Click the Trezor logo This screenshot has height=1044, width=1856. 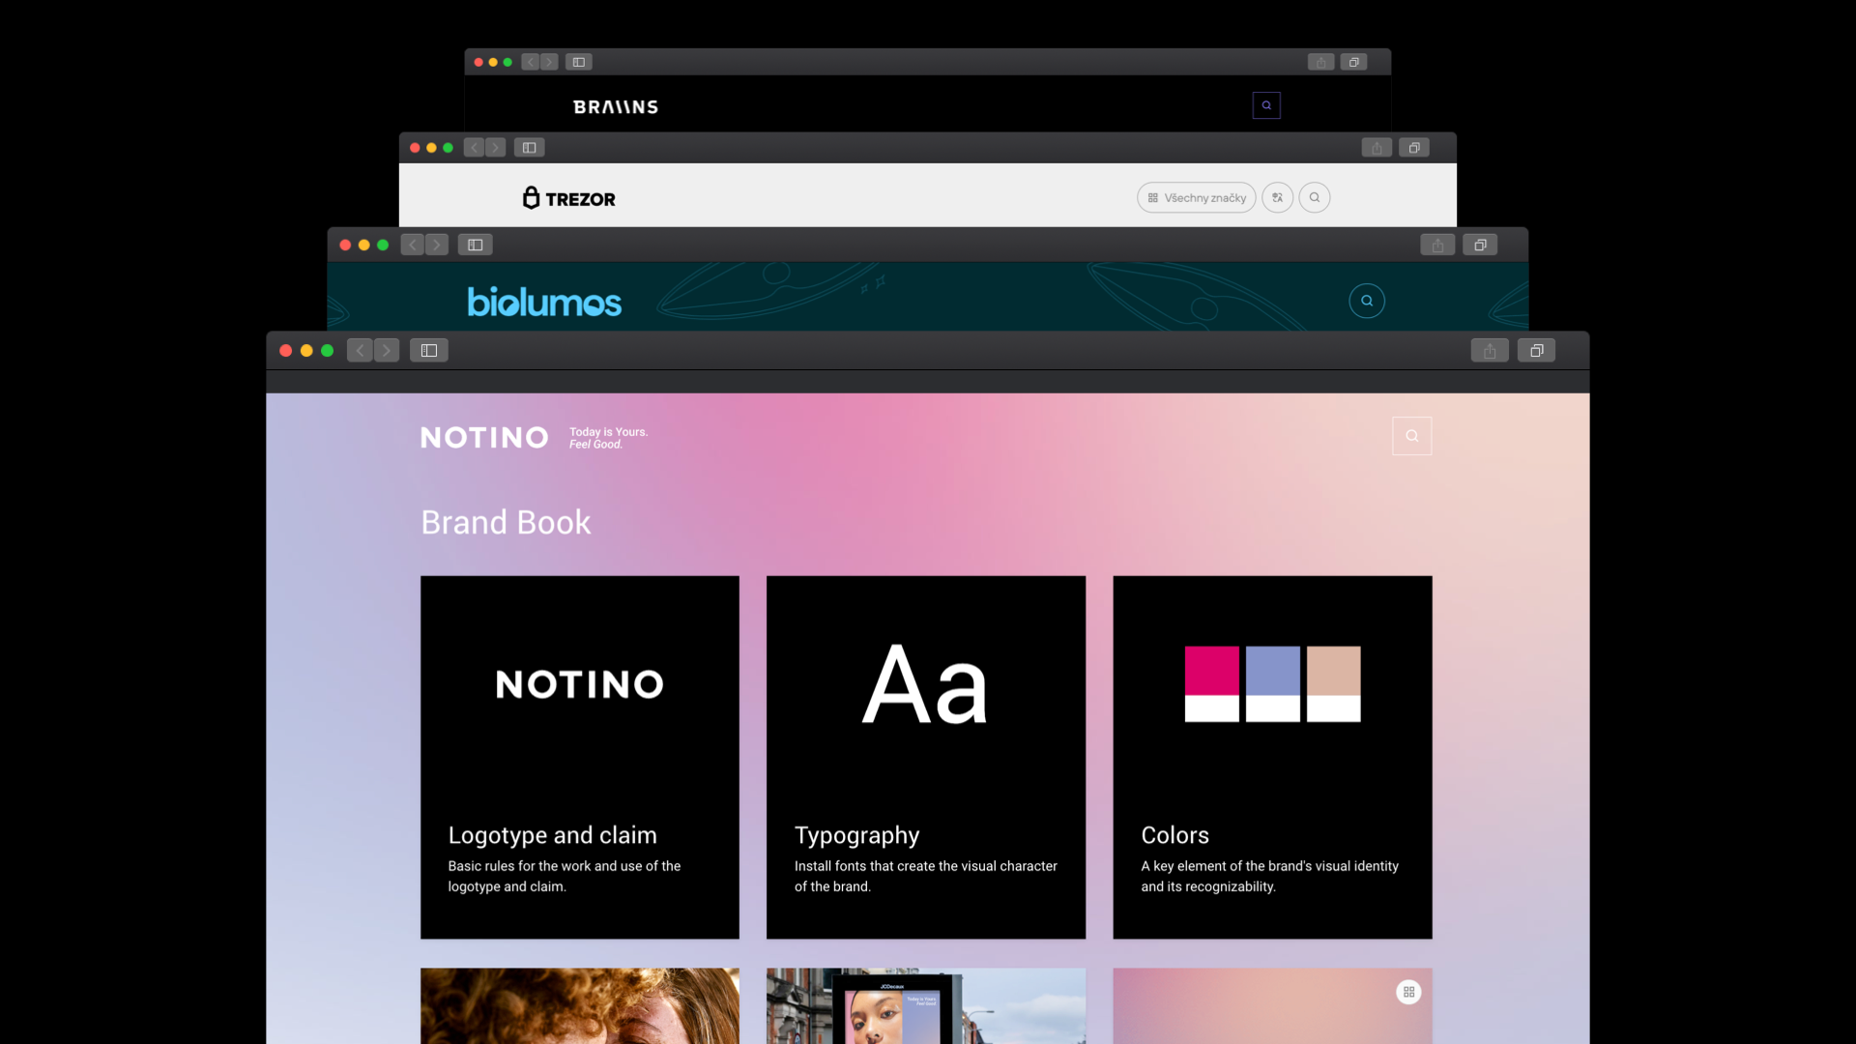(569, 198)
